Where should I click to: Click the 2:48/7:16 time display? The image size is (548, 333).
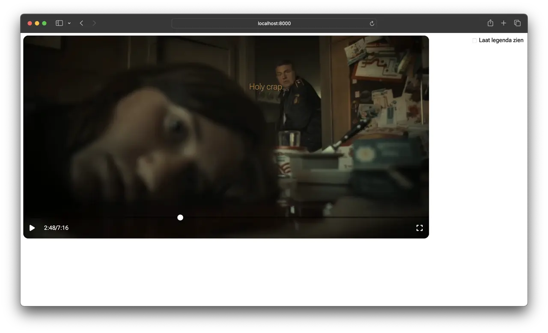pyautogui.click(x=56, y=228)
